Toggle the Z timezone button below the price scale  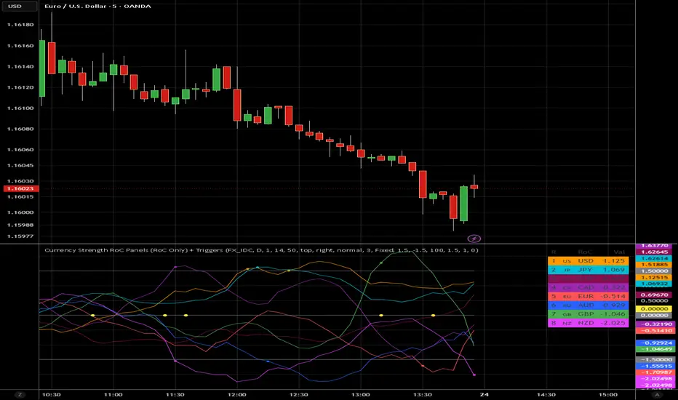[x=20, y=394]
